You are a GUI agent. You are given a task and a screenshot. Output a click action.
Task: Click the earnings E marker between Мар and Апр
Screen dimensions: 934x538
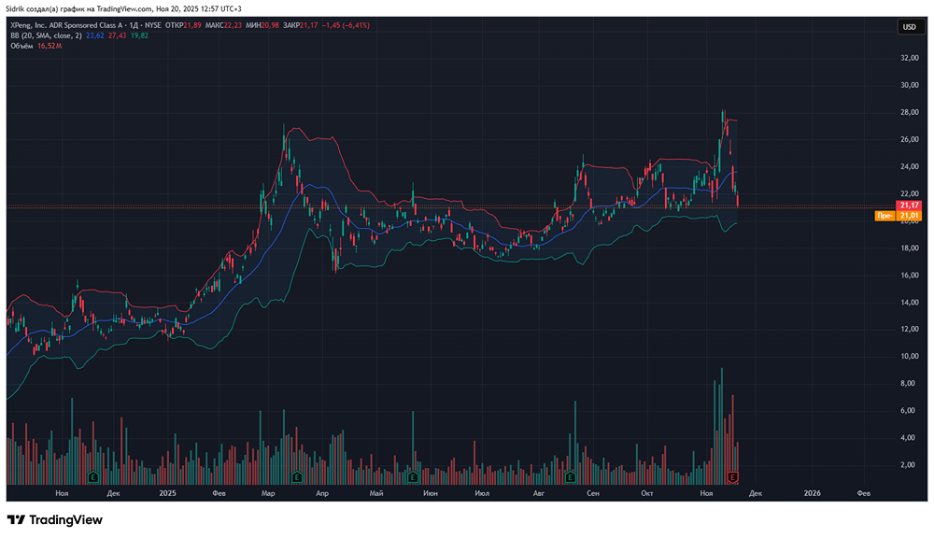click(297, 477)
